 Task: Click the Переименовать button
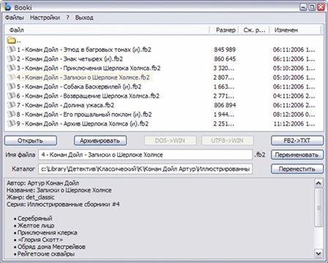click(x=297, y=155)
